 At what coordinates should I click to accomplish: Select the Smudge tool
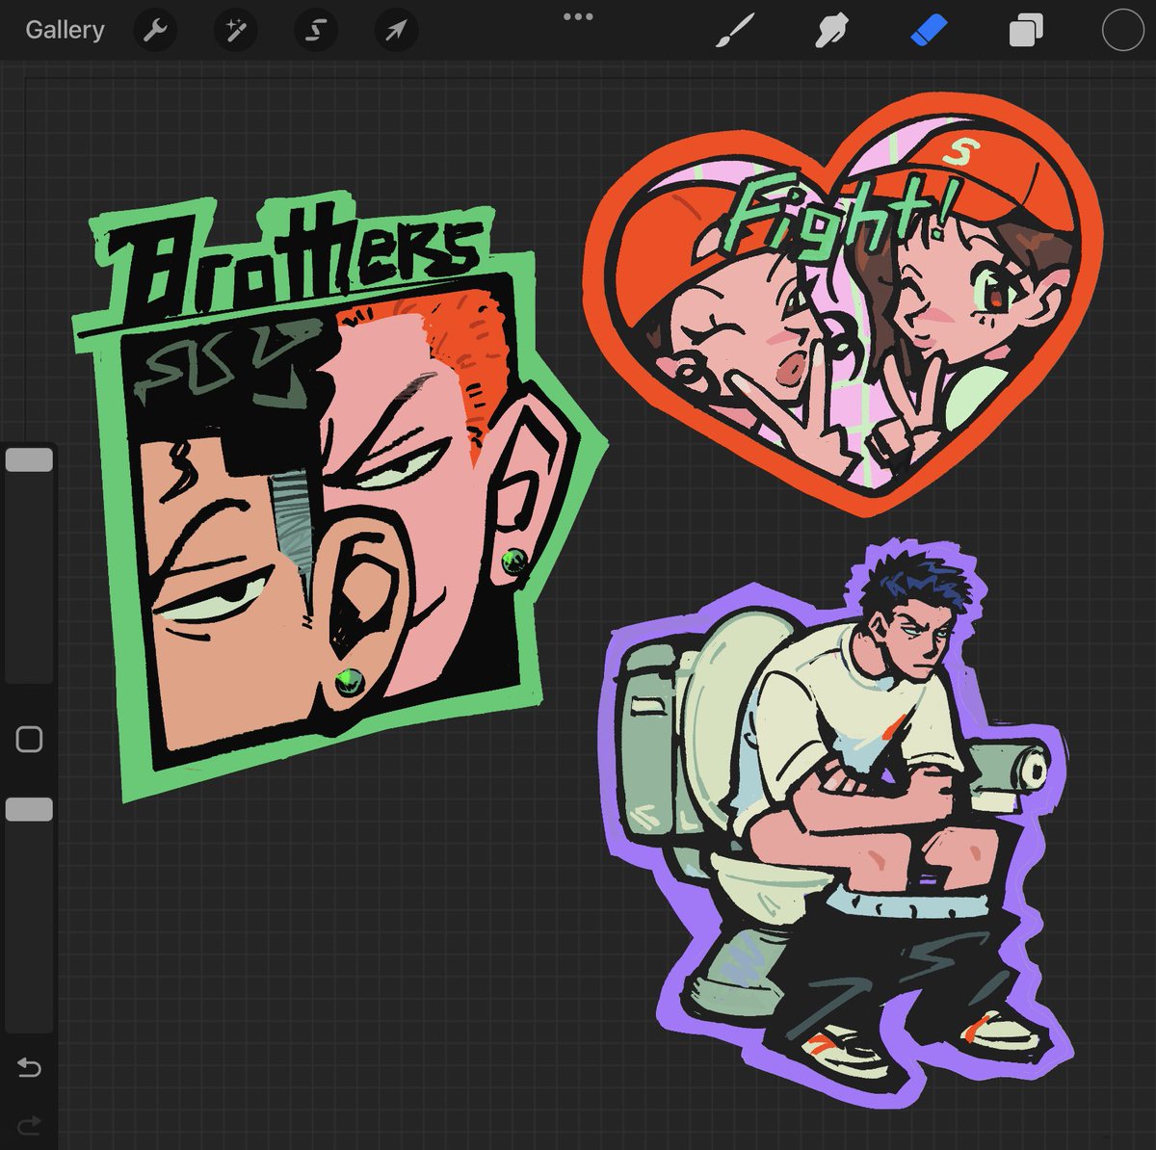pyautogui.click(x=830, y=29)
